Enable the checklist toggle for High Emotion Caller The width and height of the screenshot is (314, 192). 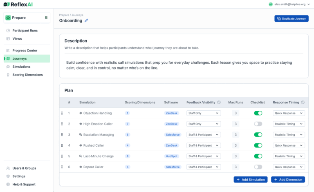pos(258,124)
